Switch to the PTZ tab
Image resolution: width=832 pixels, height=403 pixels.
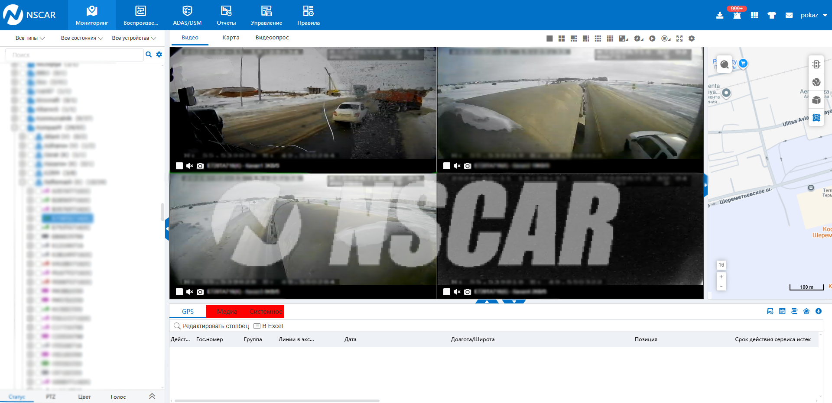coord(51,397)
